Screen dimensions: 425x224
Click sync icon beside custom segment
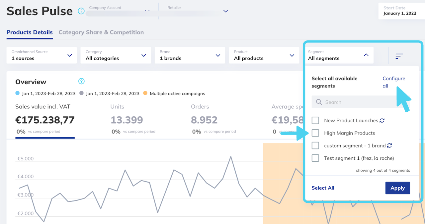[x=389, y=146]
